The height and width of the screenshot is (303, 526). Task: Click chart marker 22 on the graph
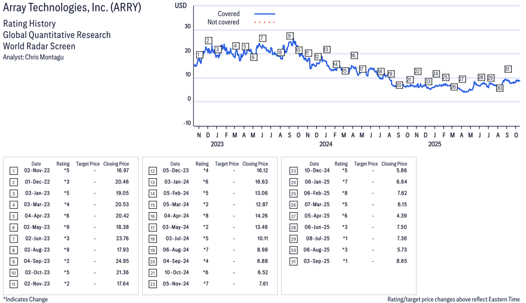tap(417, 71)
